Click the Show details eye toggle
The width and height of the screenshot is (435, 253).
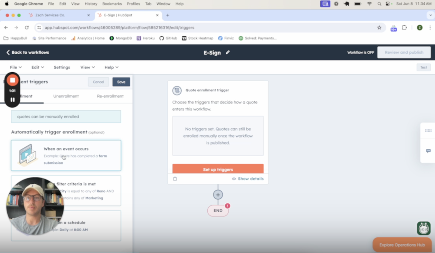click(248, 179)
